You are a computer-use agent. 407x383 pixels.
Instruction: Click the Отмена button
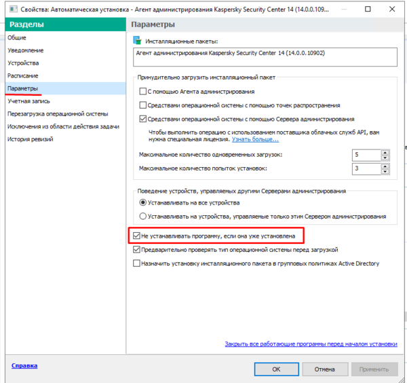coord(325,369)
